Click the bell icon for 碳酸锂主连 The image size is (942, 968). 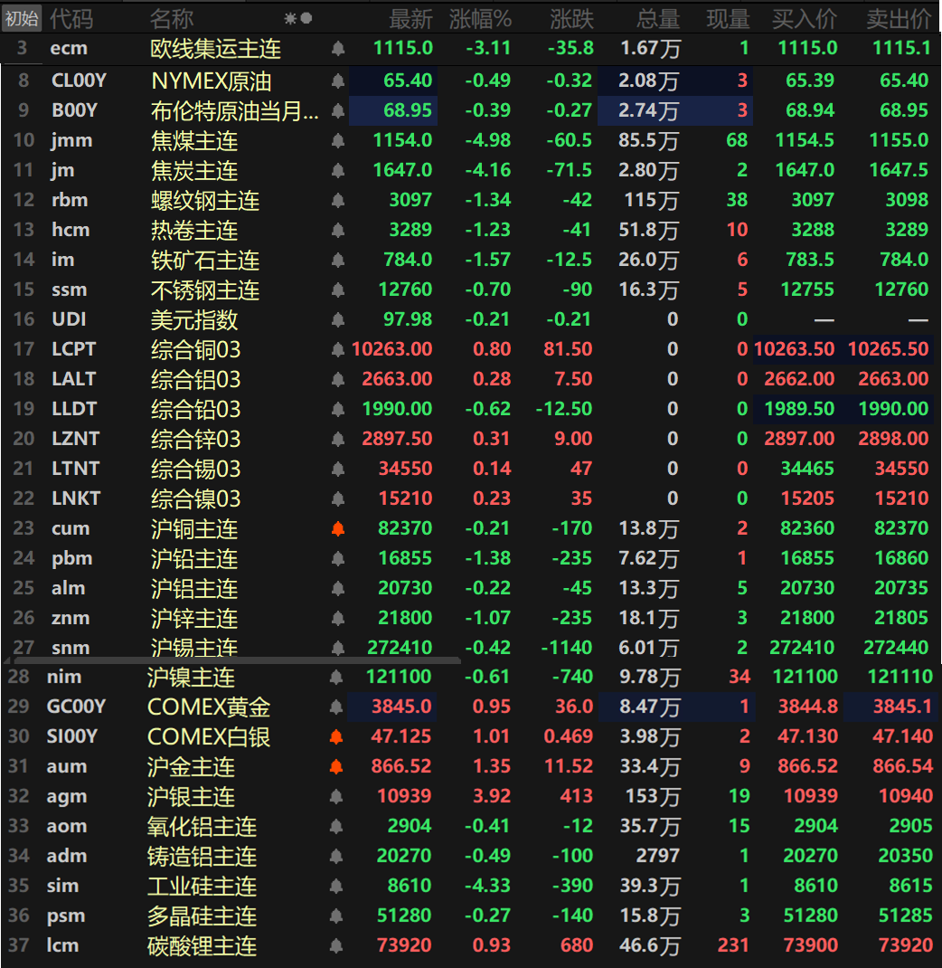(x=337, y=945)
